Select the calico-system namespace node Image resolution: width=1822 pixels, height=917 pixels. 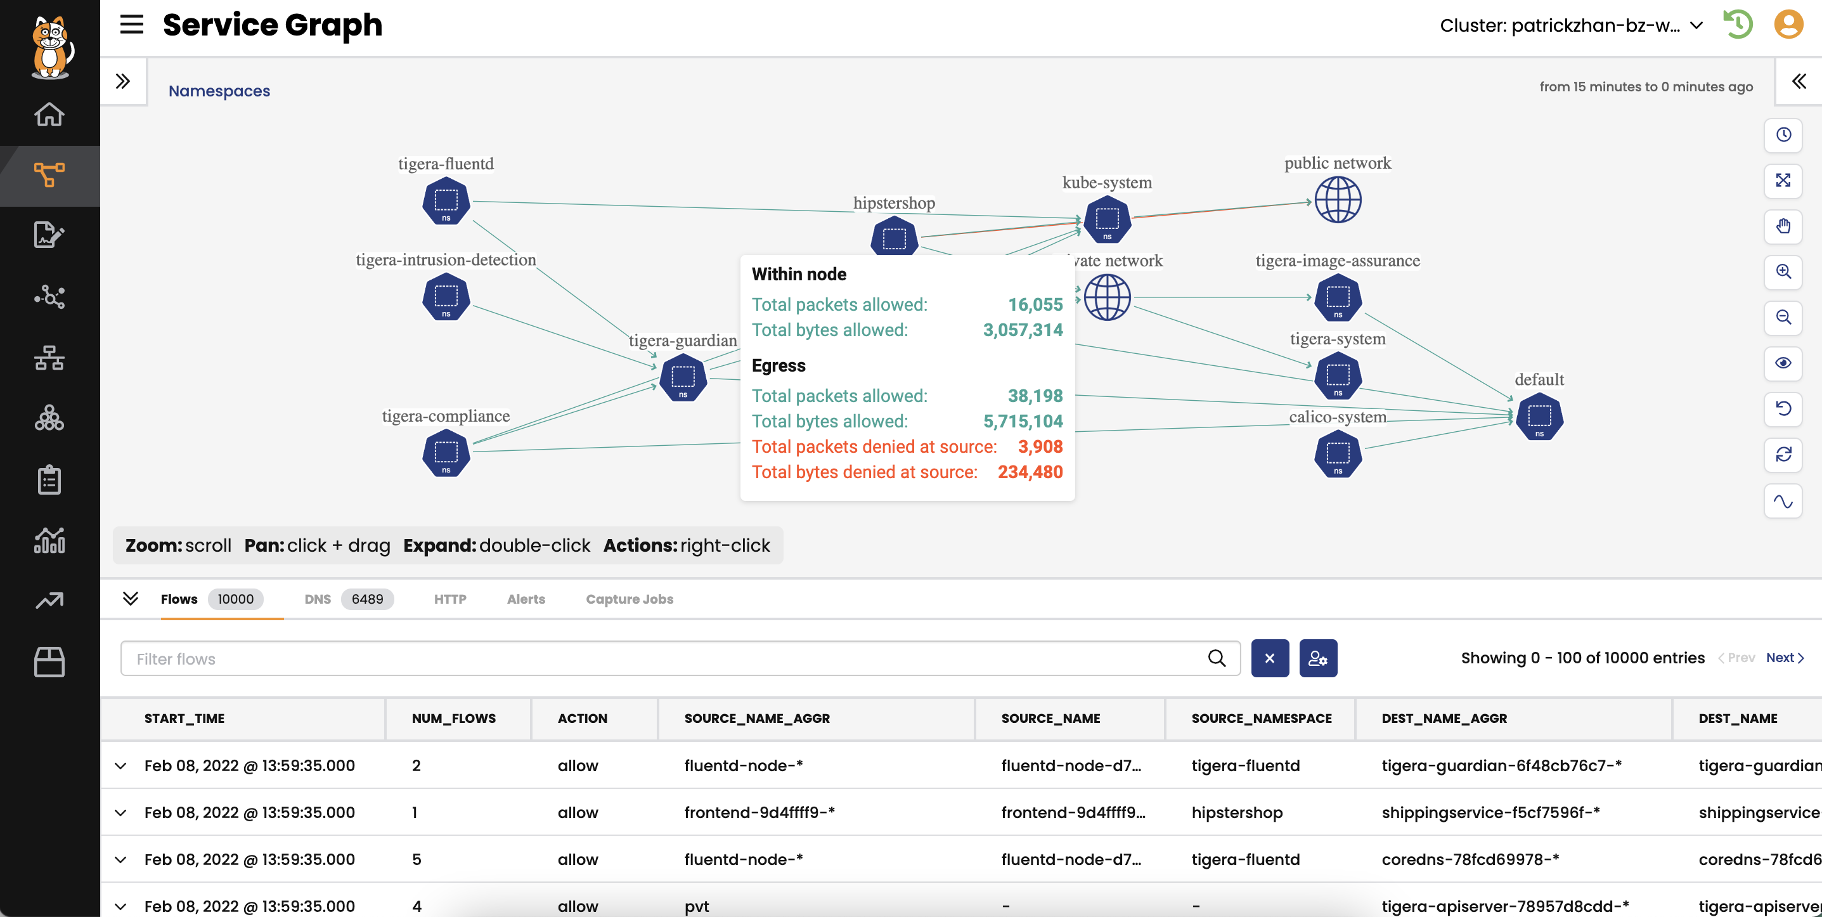tap(1338, 454)
